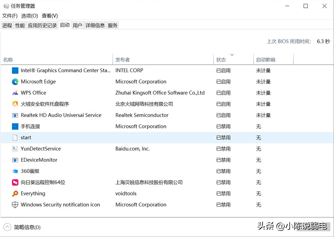334x237 pixels.
Task: Click the YunDetectService icon
Action: 15,149
